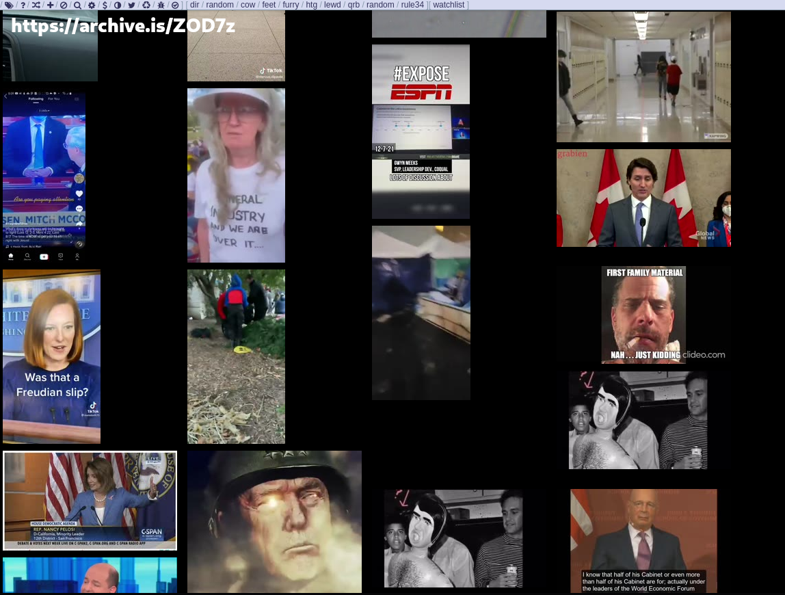This screenshot has width=785, height=595.
Task: Open the gray blurry strip thumbnail
Action: click(x=459, y=24)
